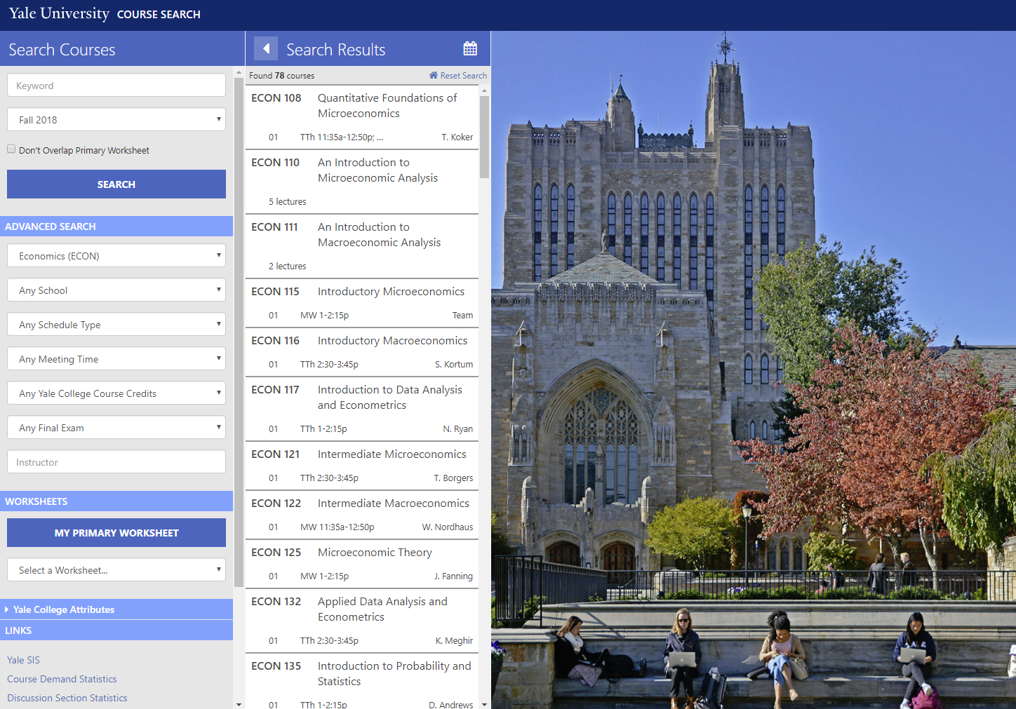Click the SEARCH button

pyautogui.click(x=116, y=184)
